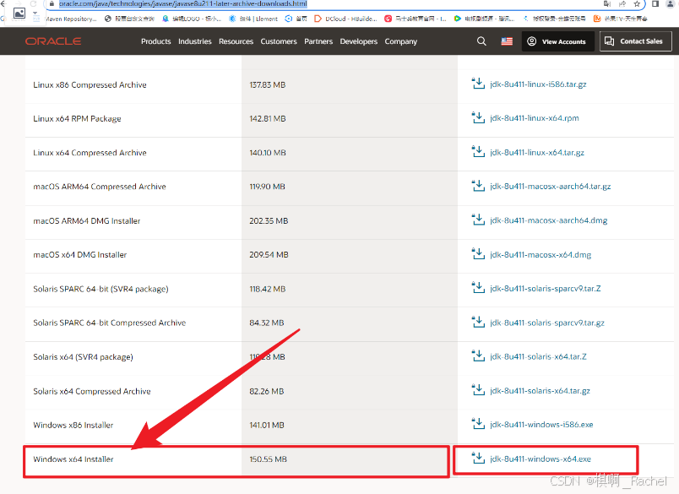Image resolution: width=679 pixels, height=494 pixels.
Task: Open the Resources menu
Action: coord(236,41)
